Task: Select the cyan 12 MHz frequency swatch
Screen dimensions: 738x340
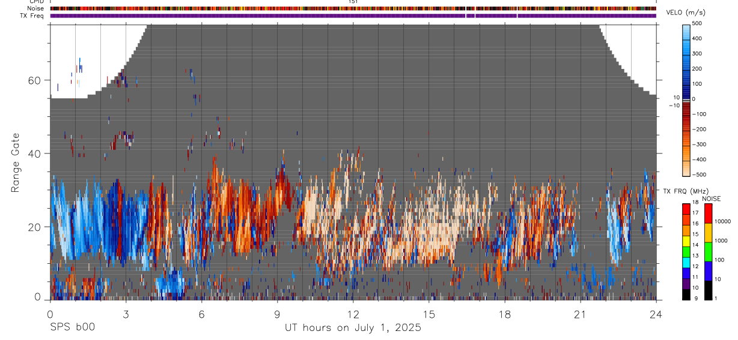Action: [x=686, y=263]
